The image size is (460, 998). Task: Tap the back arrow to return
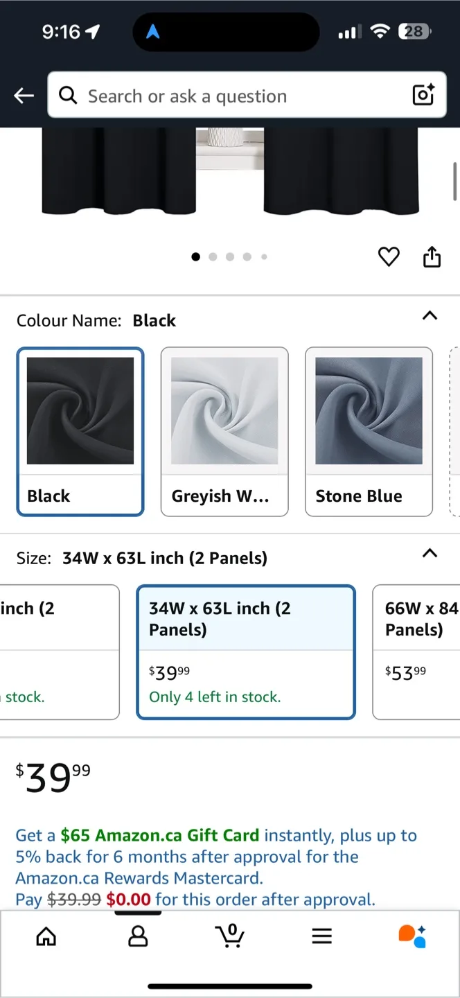coord(23,95)
